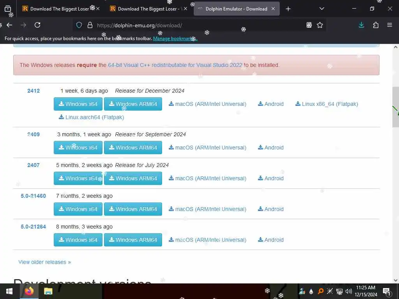The width and height of the screenshot is (399, 299).
Task: Download 2412 Linux aarch64 Flatpak
Action: click(91, 117)
